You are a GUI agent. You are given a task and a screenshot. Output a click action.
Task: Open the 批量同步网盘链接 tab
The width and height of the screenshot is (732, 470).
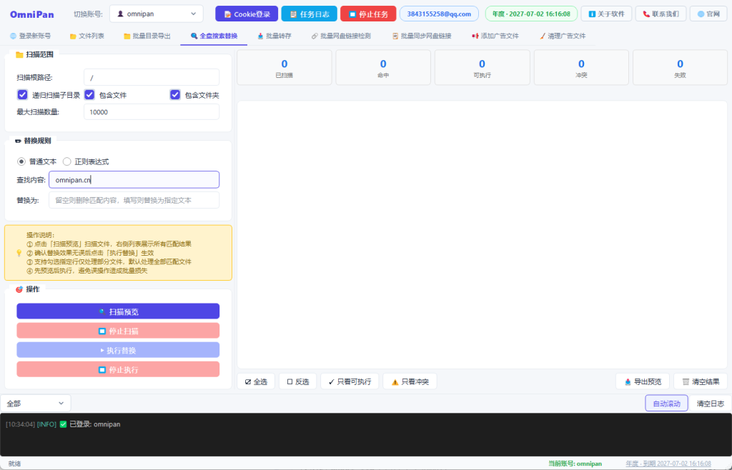click(x=422, y=36)
